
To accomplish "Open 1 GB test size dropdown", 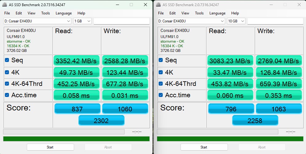I will [82, 21].
